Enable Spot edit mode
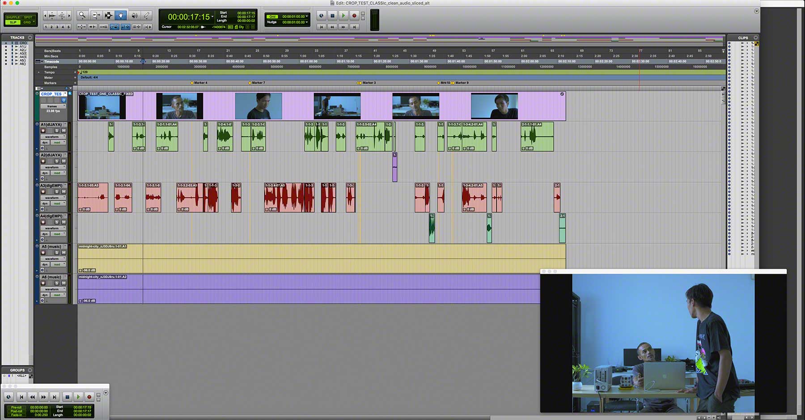Viewport: 805px width, 420px height. tap(28, 17)
